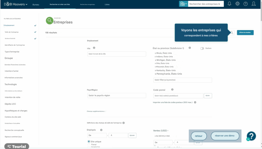The width and height of the screenshot is (262, 149).
Task: Click the Saisir le nom de la ville field
Action: click(116, 54)
